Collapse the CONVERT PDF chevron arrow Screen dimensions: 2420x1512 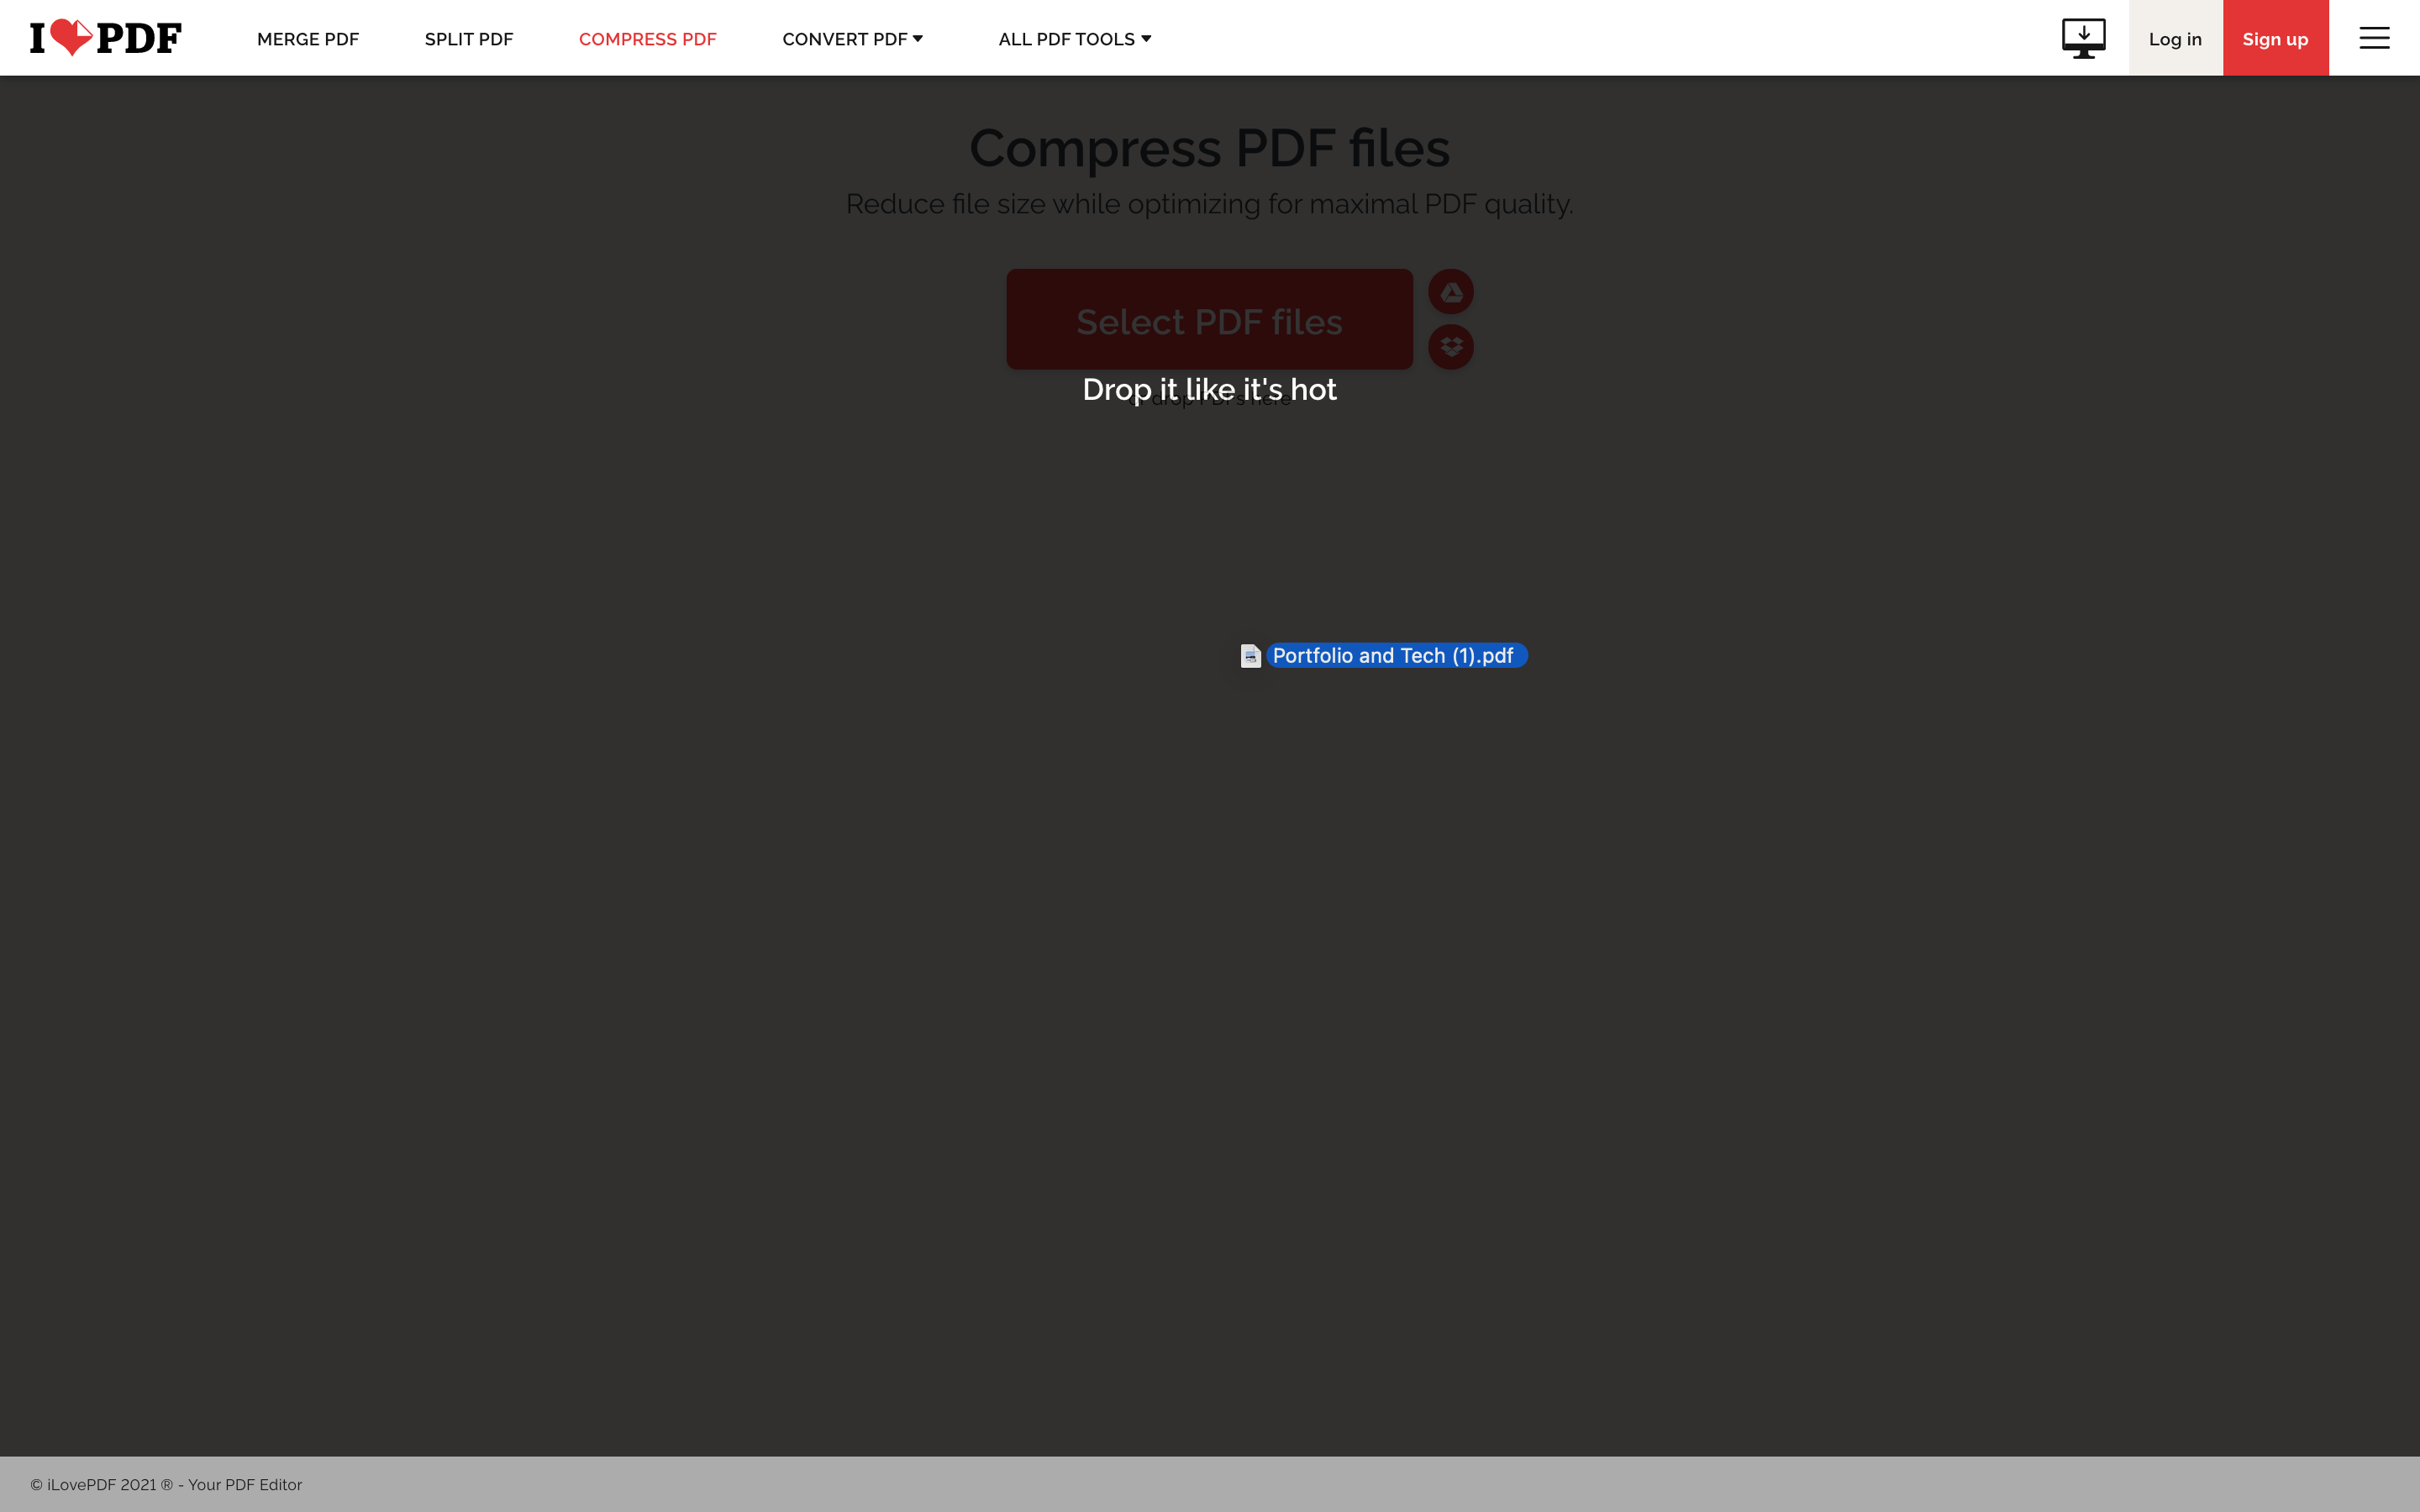[x=916, y=39]
